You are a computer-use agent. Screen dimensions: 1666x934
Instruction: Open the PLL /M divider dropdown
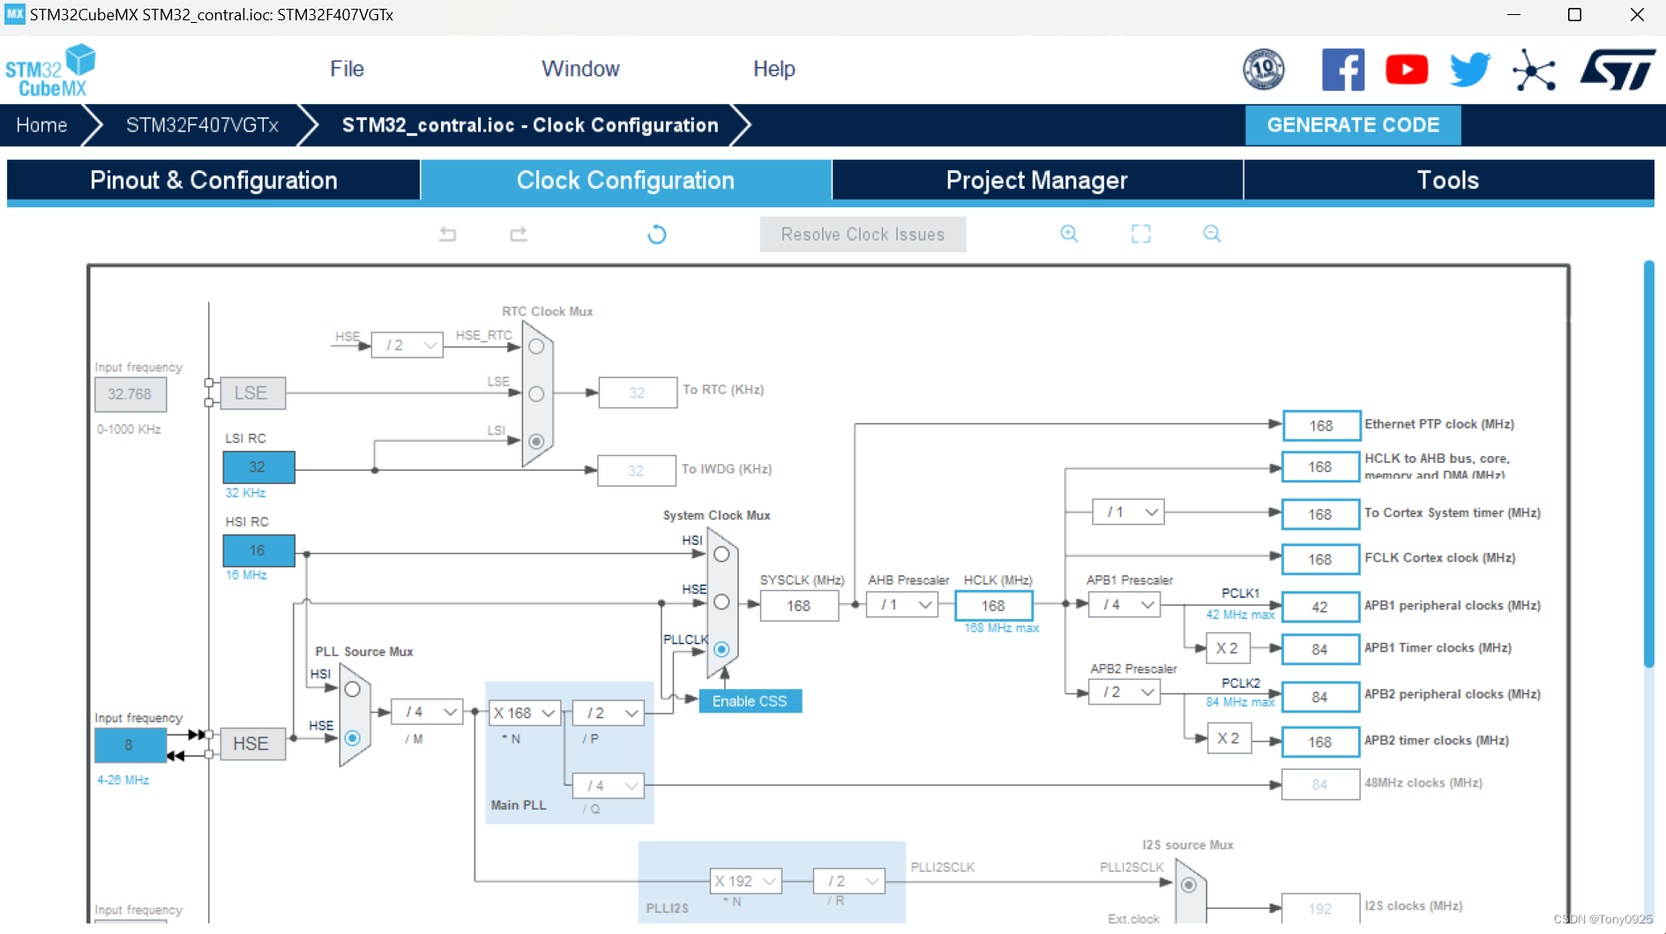[x=427, y=712]
